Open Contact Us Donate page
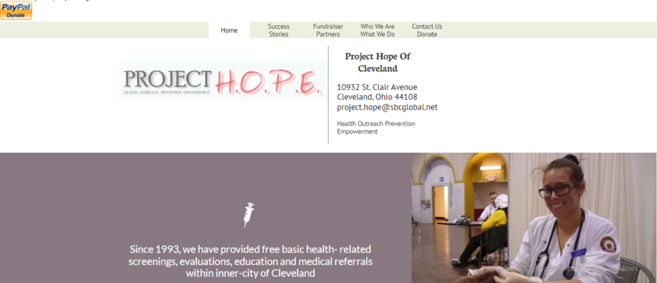This screenshot has height=283, width=657. (x=427, y=30)
